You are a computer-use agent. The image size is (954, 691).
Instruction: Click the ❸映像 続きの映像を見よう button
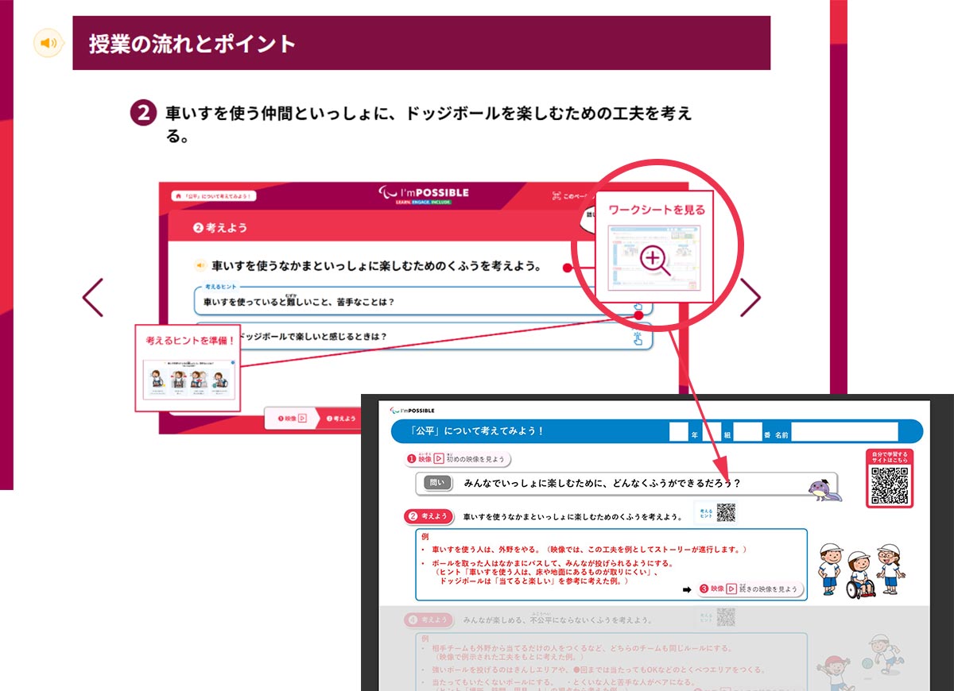(x=750, y=589)
